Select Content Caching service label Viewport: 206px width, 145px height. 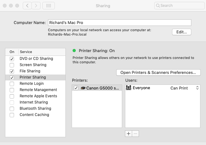point(34,115)
